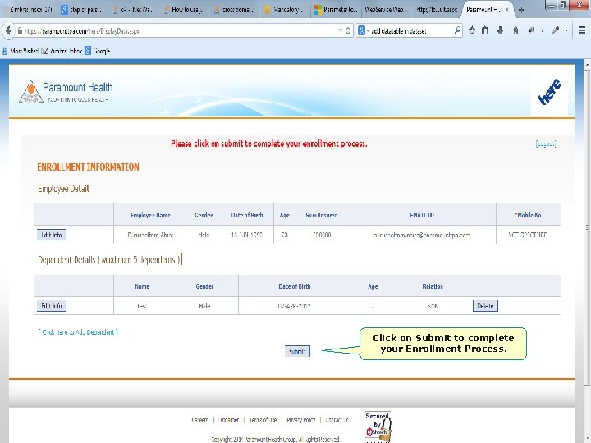Click the Logout link
This screenshot has height=443, width=591.
click(x=546, y=144)
